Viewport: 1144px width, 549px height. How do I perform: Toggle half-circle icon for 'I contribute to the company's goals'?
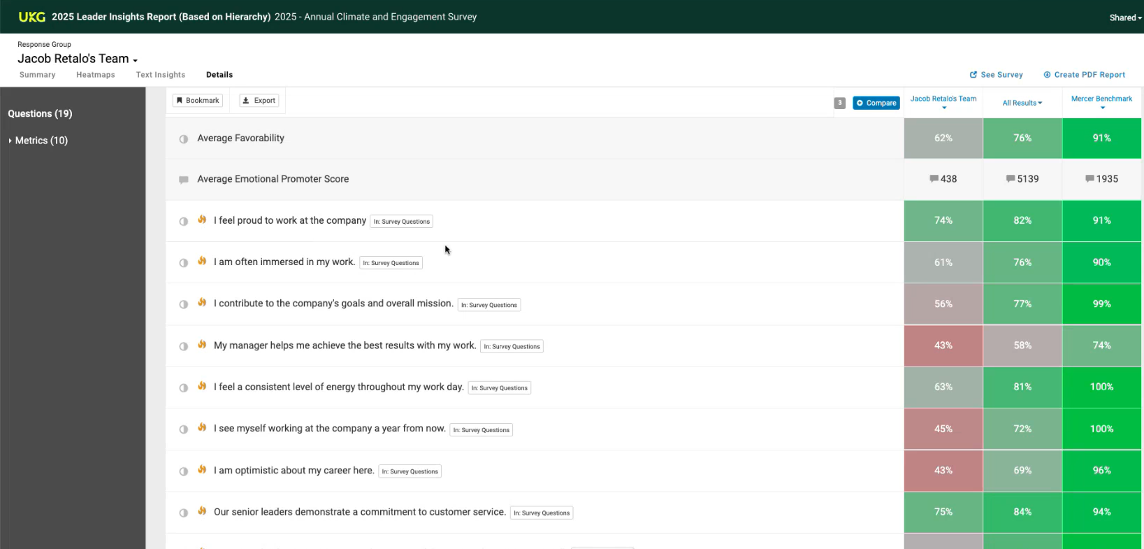184,304
